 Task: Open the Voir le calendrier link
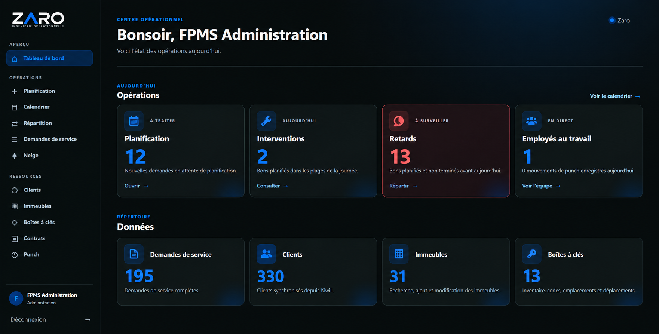pyautogui.click(x=615, y=96)
